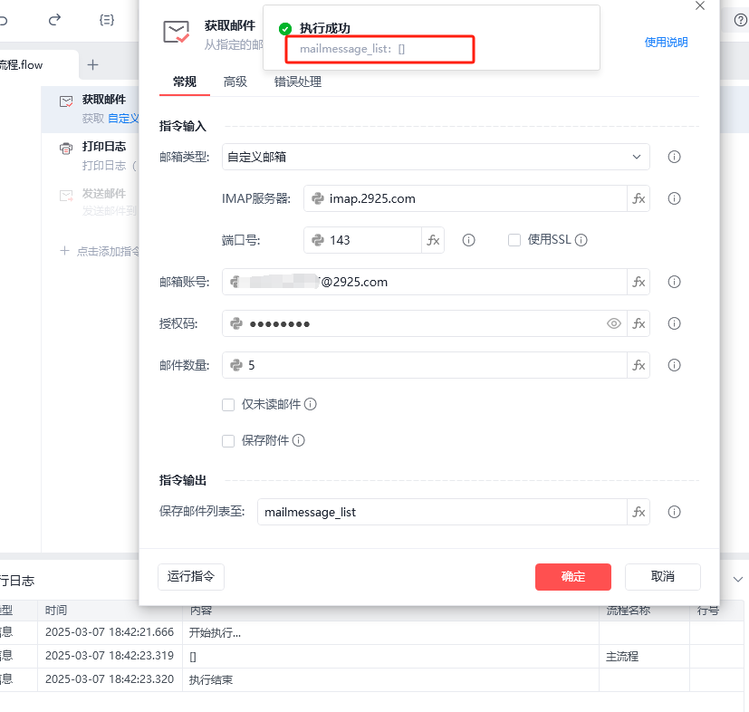Open the 邮箱类型 dropdown
749x712 pixels.
point(436,157)
